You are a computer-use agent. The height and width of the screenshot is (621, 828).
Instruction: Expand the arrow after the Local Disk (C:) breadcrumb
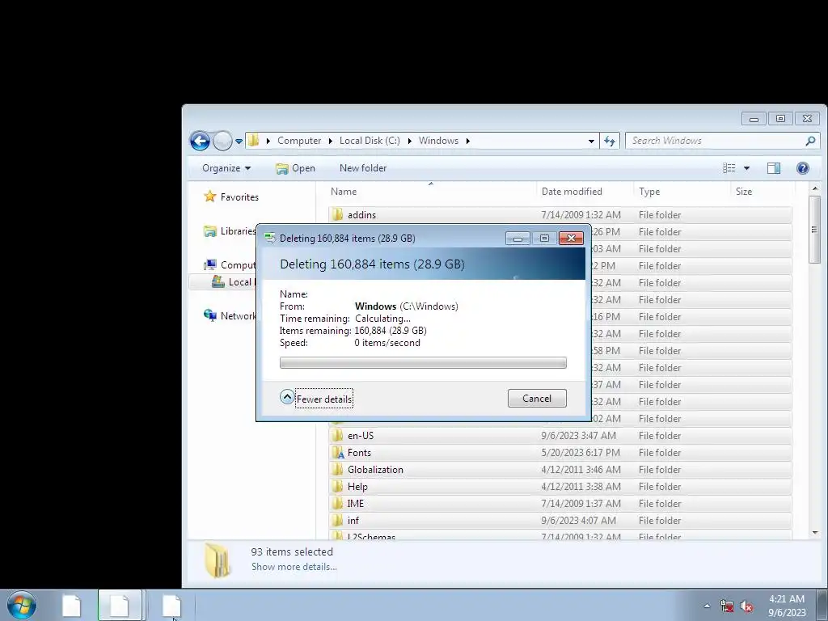(x=409, y=141)
